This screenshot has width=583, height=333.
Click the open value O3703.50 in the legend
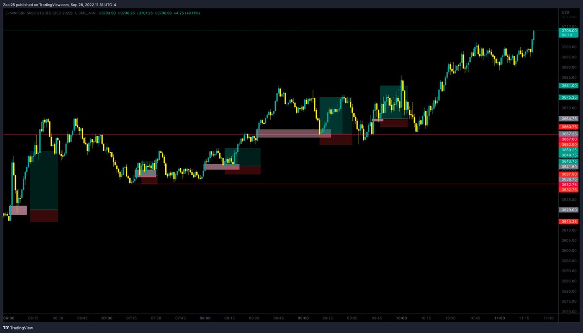tap(107, 13)
